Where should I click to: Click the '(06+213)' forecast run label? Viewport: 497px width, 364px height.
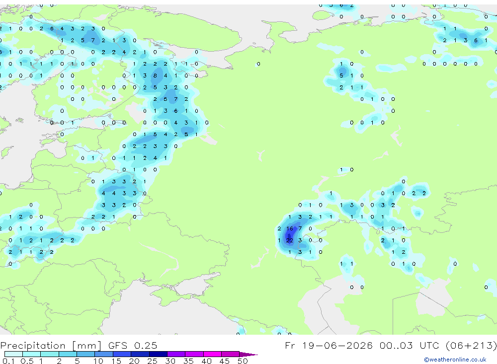(471, 345)
